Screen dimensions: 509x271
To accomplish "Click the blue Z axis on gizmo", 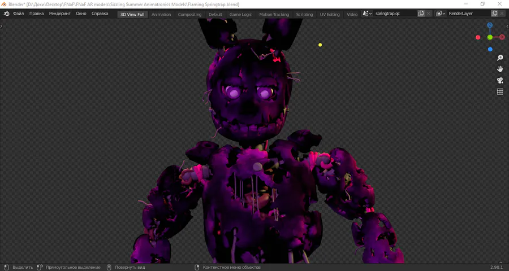I will pos(490,25).
